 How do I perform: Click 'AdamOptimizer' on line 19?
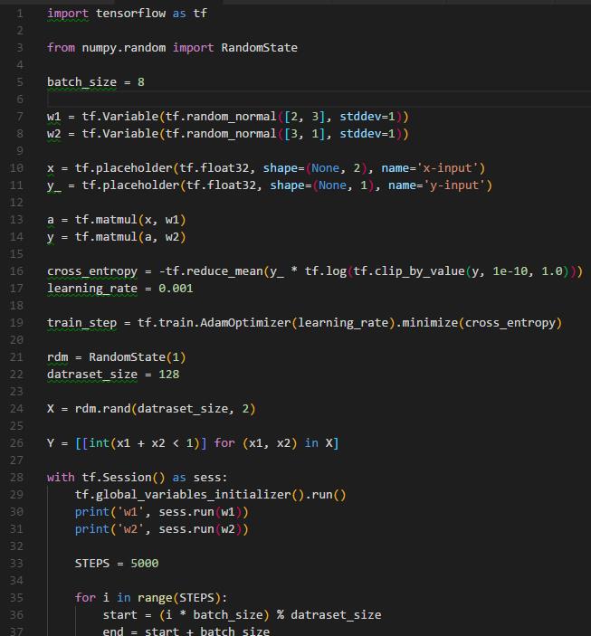point(245,323)
